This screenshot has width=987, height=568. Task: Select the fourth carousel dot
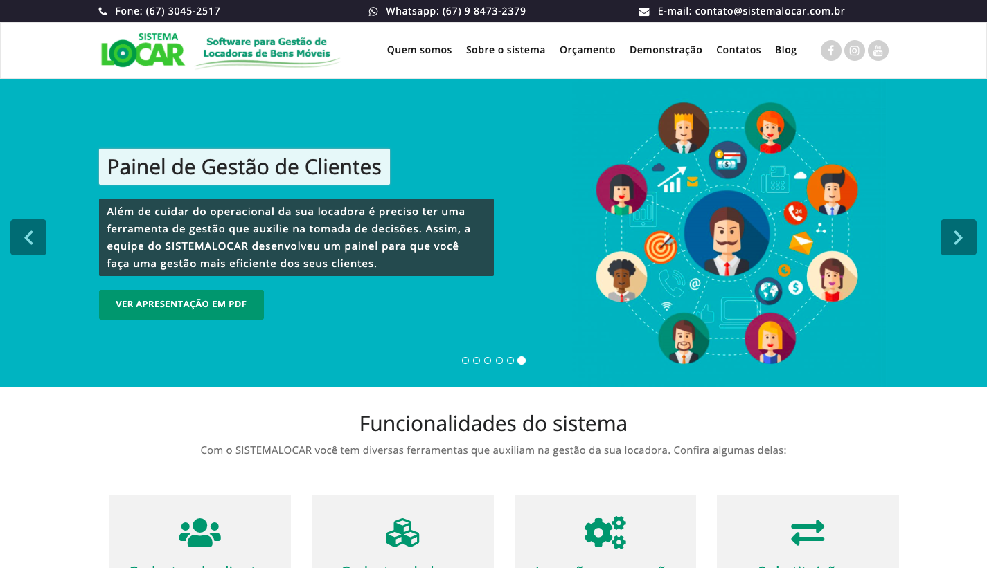point(499,360)
